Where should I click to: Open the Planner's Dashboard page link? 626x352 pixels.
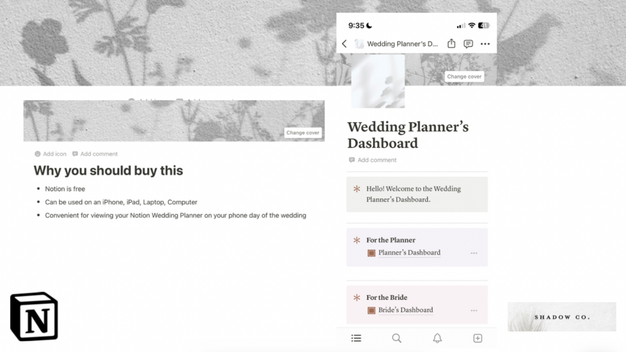pos(409,252)
